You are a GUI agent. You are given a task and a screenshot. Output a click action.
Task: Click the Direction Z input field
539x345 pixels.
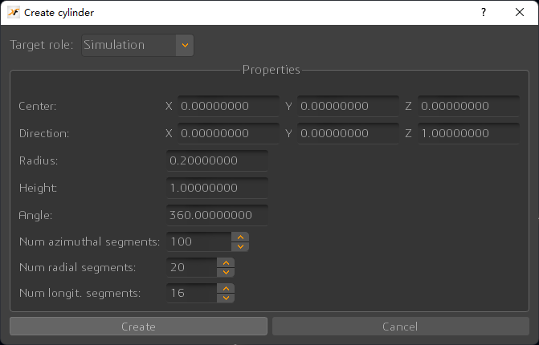pos(468,133)
